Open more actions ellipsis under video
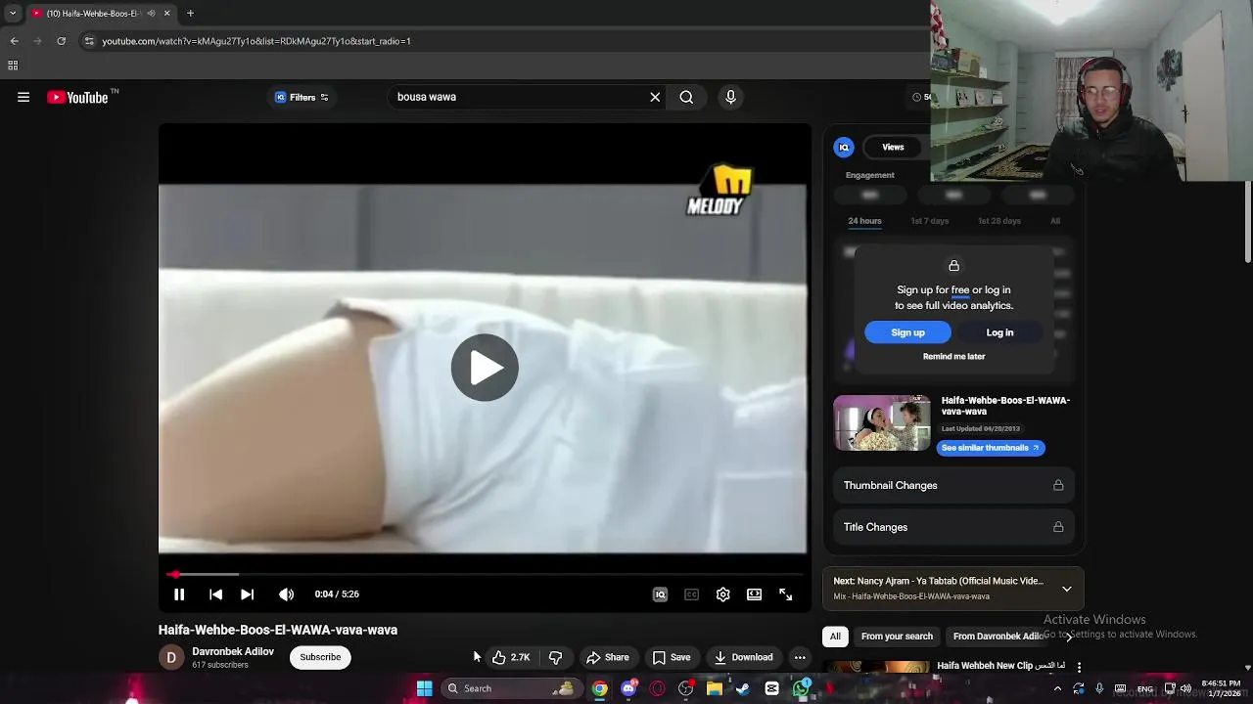The height and width of the screenshot is (704, 1253). pos(800,657)
